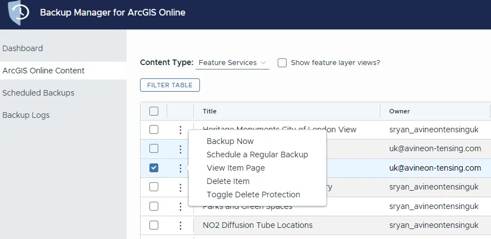
Task: Check the Parks and Green Spaces row
Action: point(154,206)
